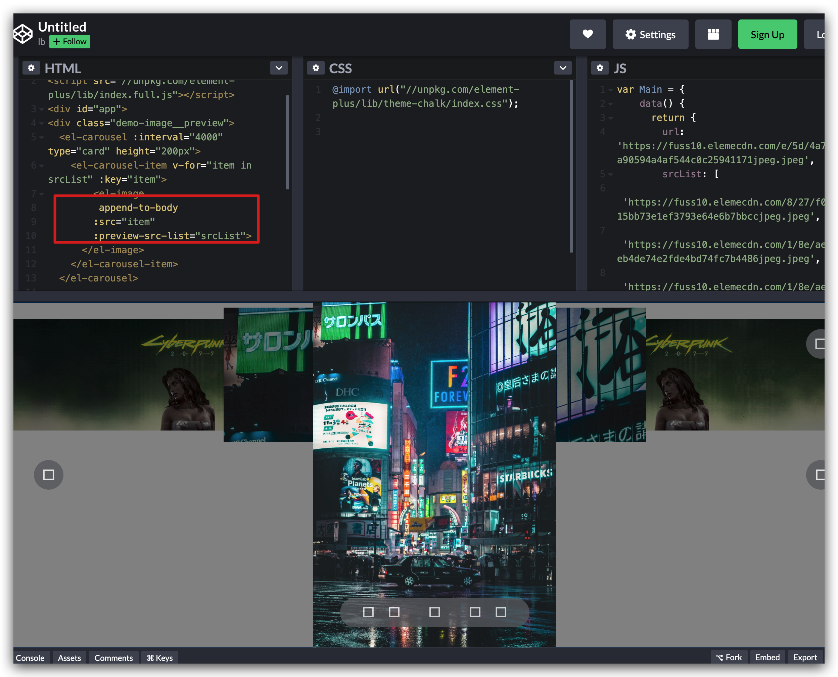The height and width of the screenshot is (677, 838).
Task: Click the green Sign Up button
Action: (x=767, y=34)
